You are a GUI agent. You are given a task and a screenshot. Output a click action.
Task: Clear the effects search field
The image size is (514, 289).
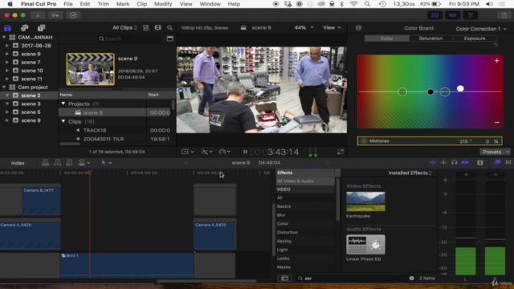(x=411, y=279)
